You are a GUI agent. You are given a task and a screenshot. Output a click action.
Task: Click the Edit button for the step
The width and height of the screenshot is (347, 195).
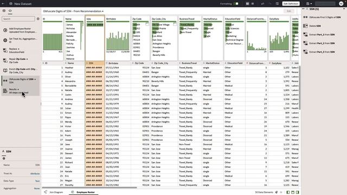(289, 11)
